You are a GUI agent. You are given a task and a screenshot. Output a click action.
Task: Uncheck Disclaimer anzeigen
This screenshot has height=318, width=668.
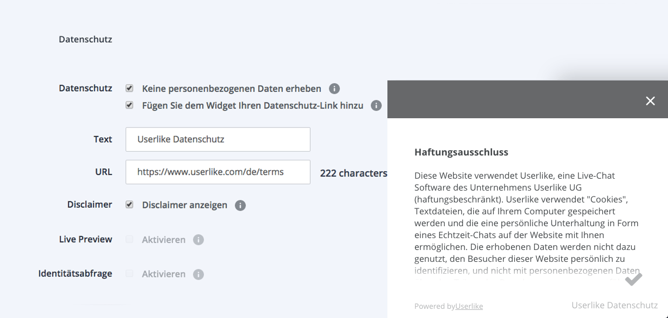tap(129, 205)
